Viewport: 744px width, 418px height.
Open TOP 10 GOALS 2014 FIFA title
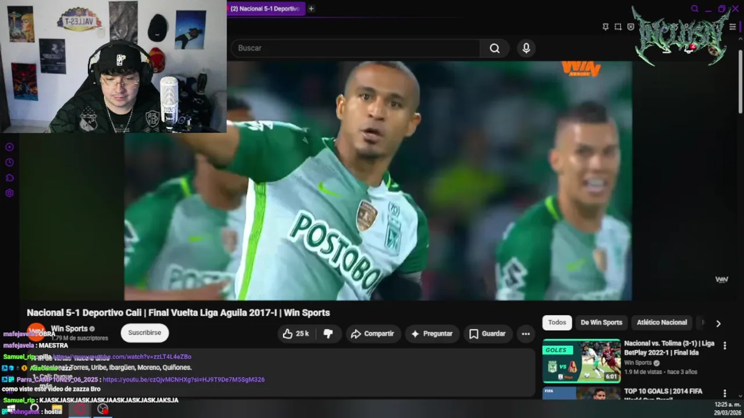(x=663, y=395)
